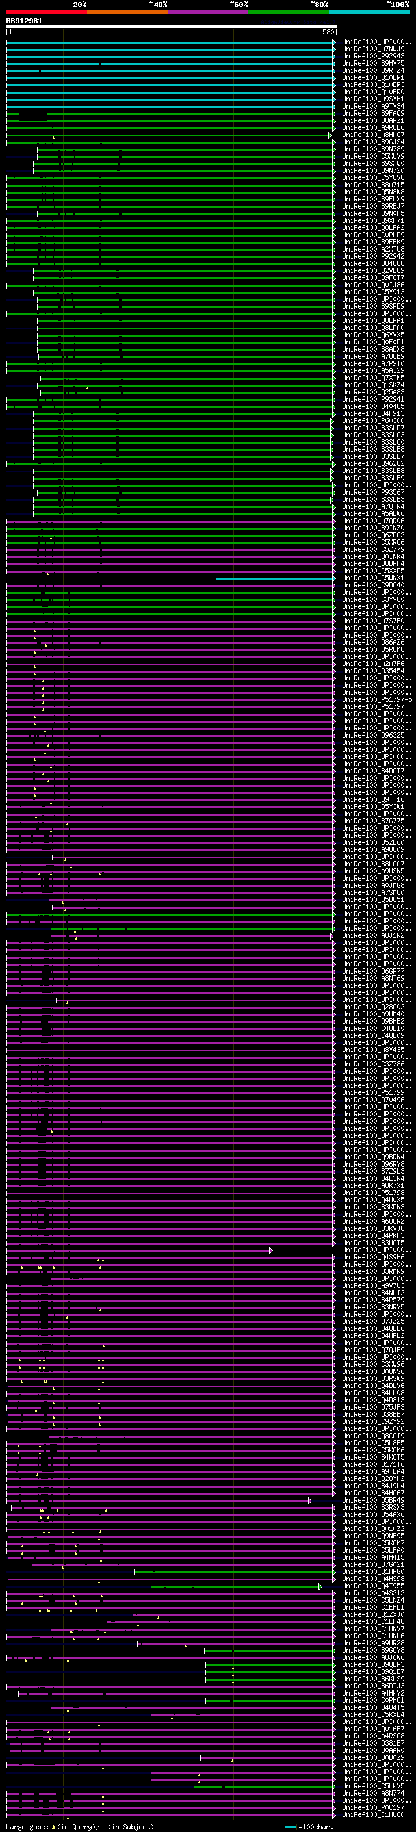Select the UniRef100_Q1SKZ4 label
This screenshot has height=1832, width=416.
(373, 385)
